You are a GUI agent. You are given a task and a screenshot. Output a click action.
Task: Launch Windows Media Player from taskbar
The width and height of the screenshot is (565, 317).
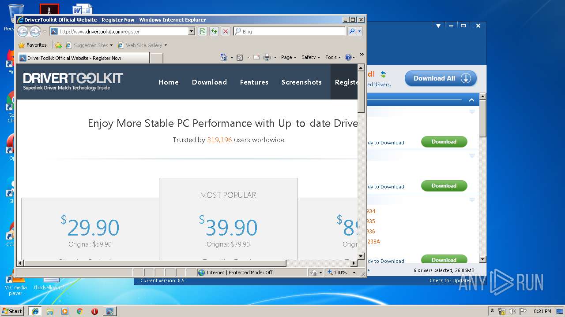tap(65, 311)
